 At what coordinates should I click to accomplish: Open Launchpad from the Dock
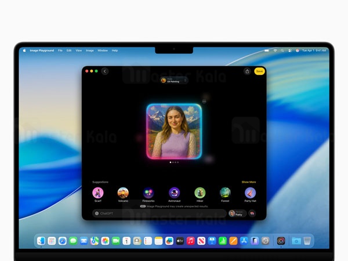coord(52,241)
